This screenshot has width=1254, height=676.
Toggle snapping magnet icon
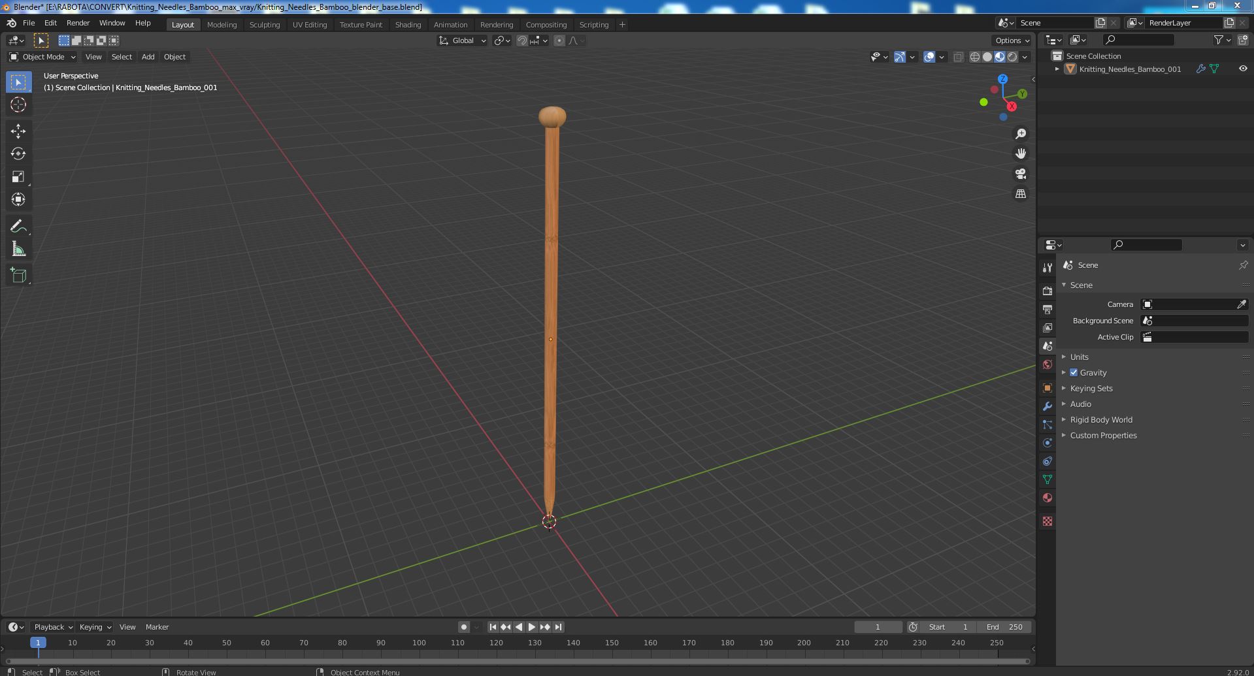click(x=522, y=40)
